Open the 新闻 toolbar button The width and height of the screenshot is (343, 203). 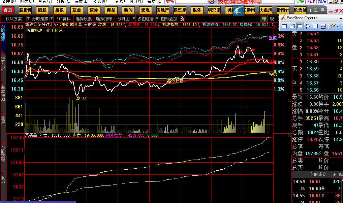pos(128,10)
